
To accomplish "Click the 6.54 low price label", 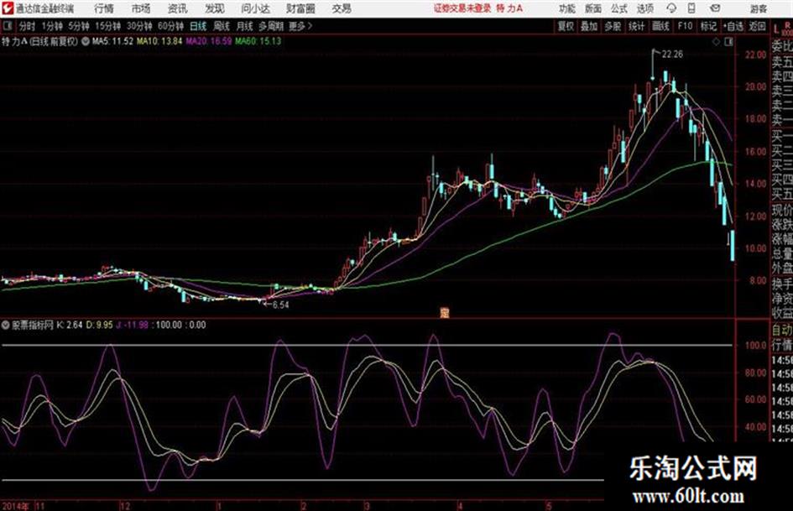I will 280,305.
